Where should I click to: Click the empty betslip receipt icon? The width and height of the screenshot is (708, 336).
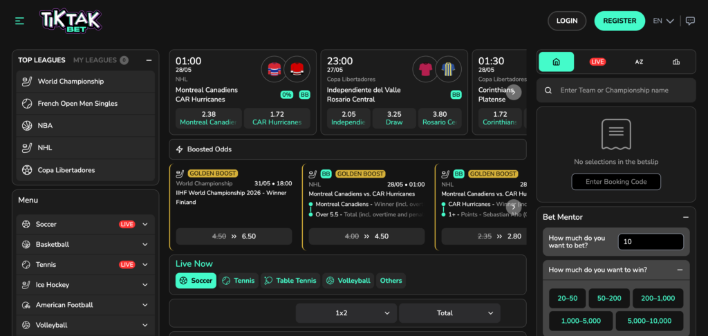click(616, 134)
